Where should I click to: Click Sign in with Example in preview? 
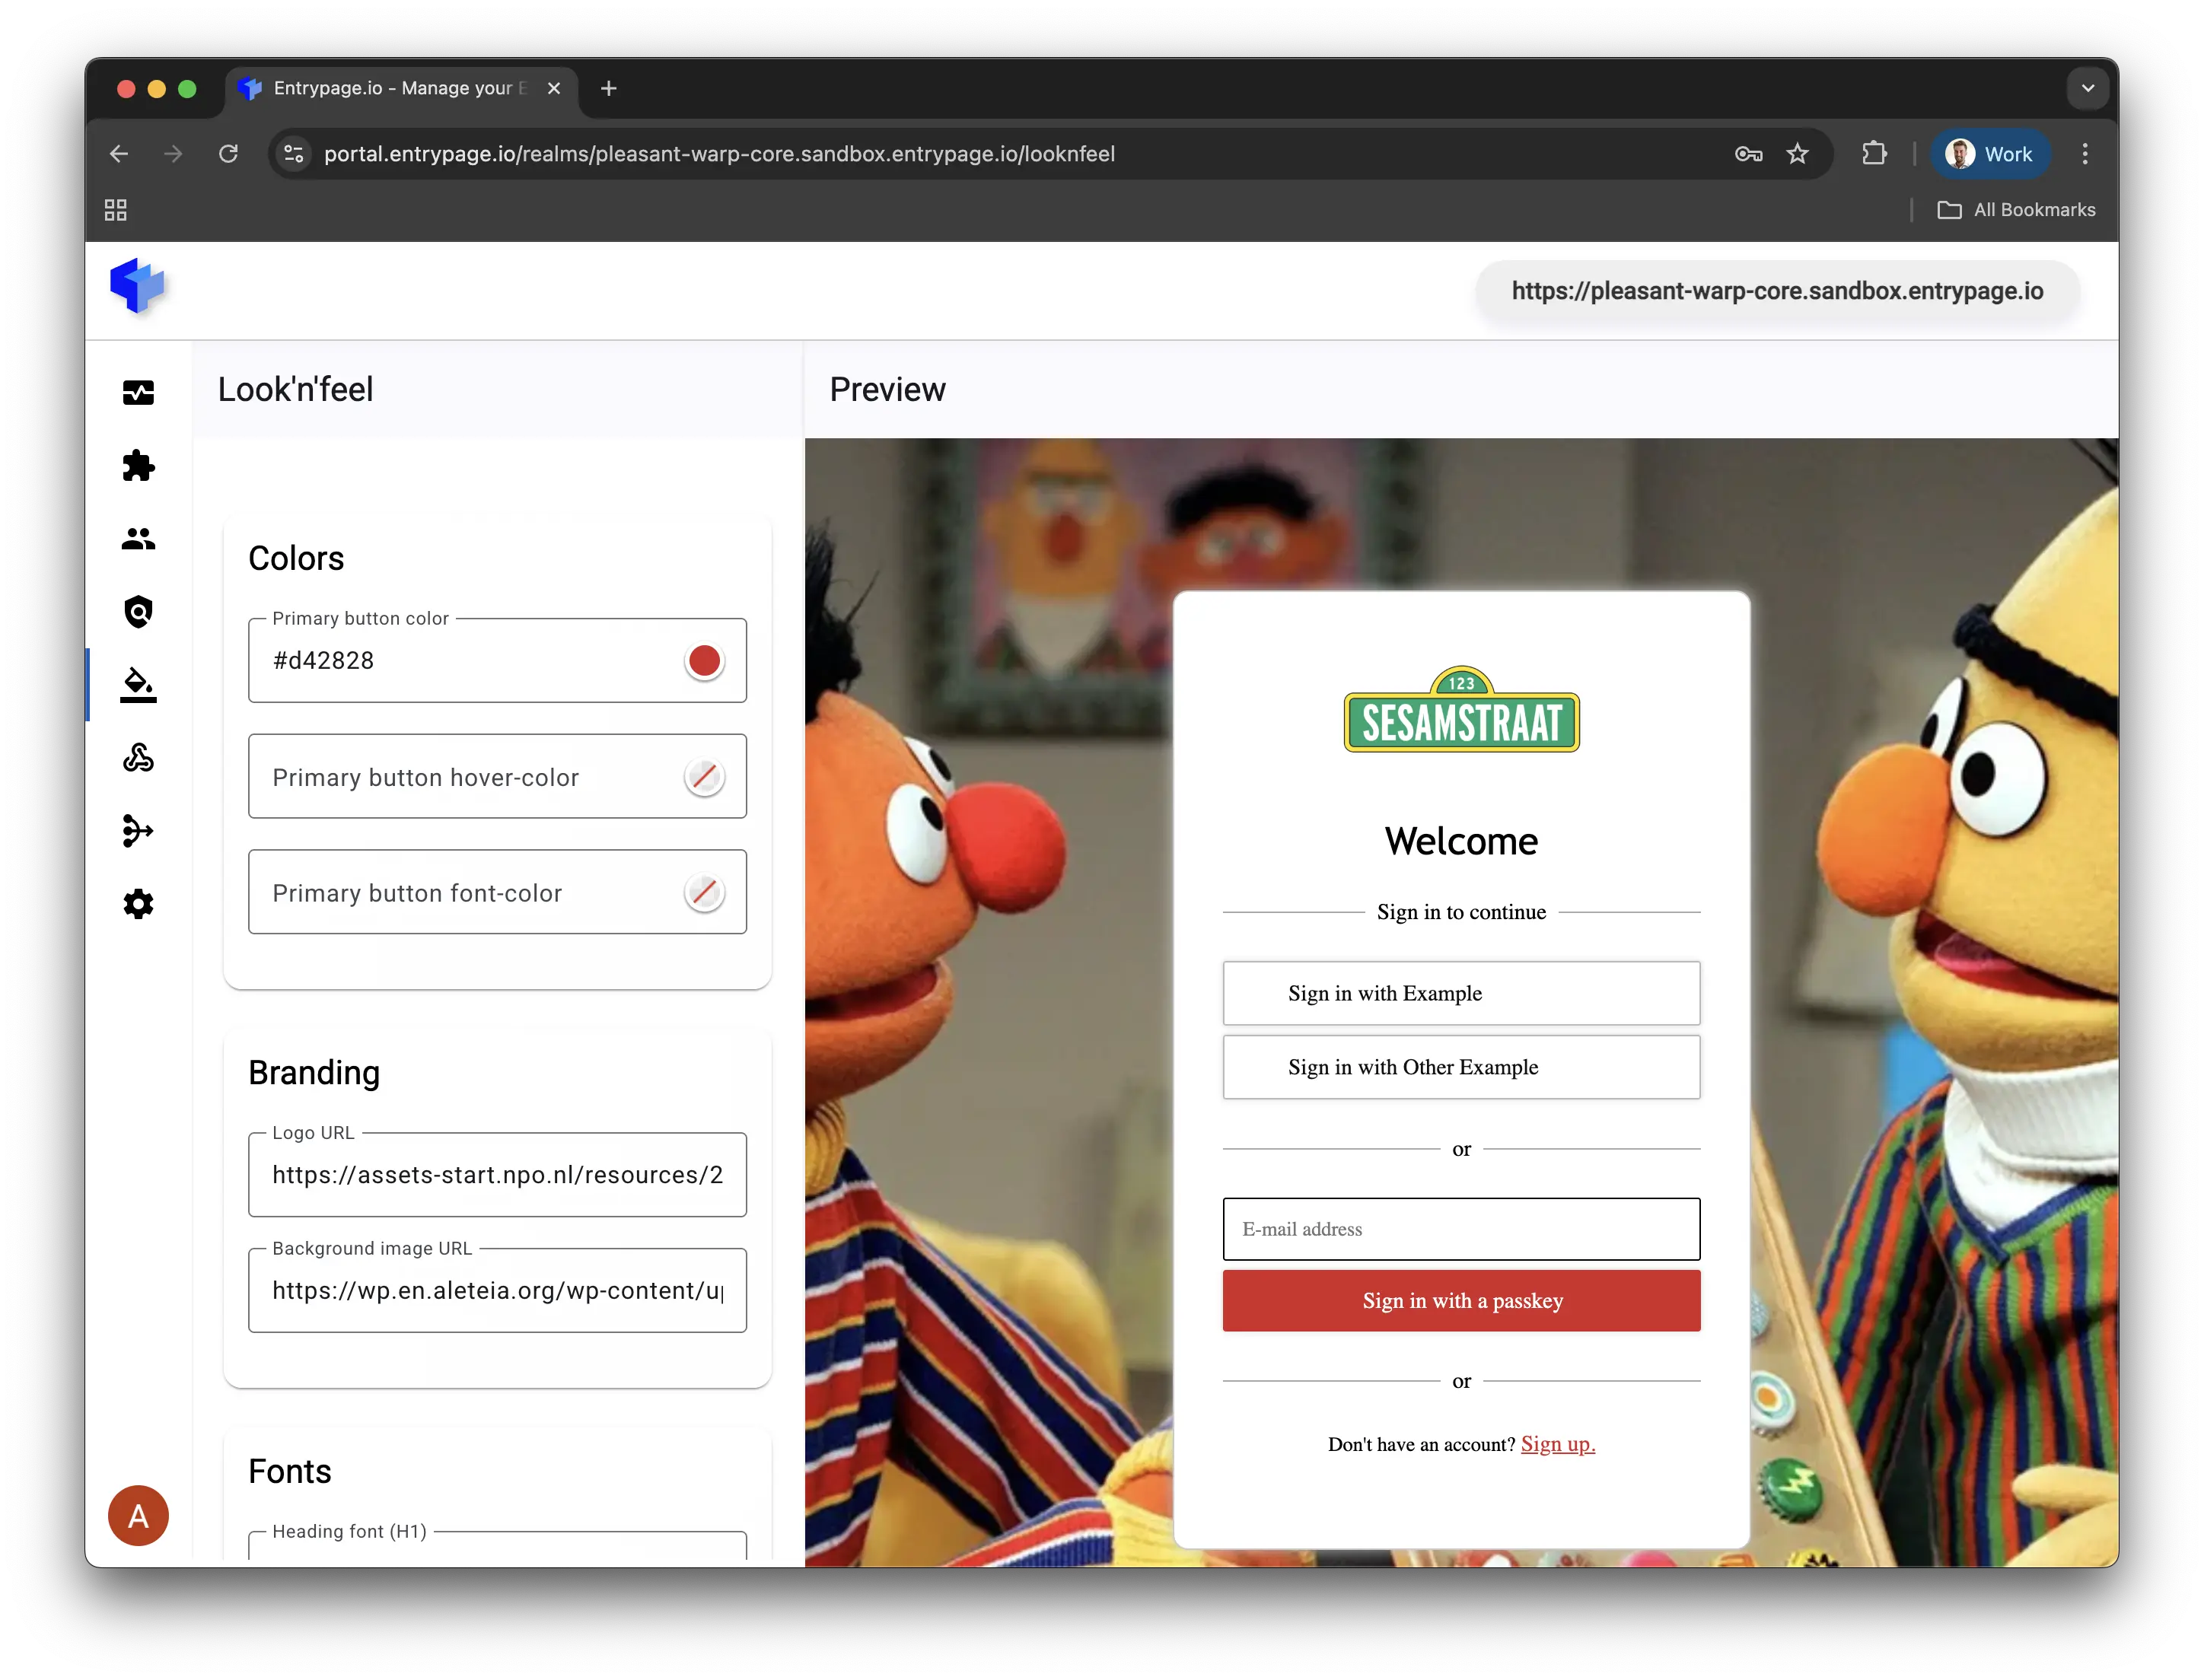point(1461,994)
